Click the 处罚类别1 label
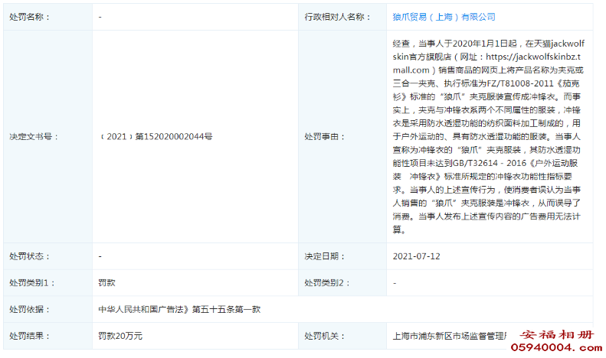This screenshot has height=358, width=606. click(x=31, y=283)
